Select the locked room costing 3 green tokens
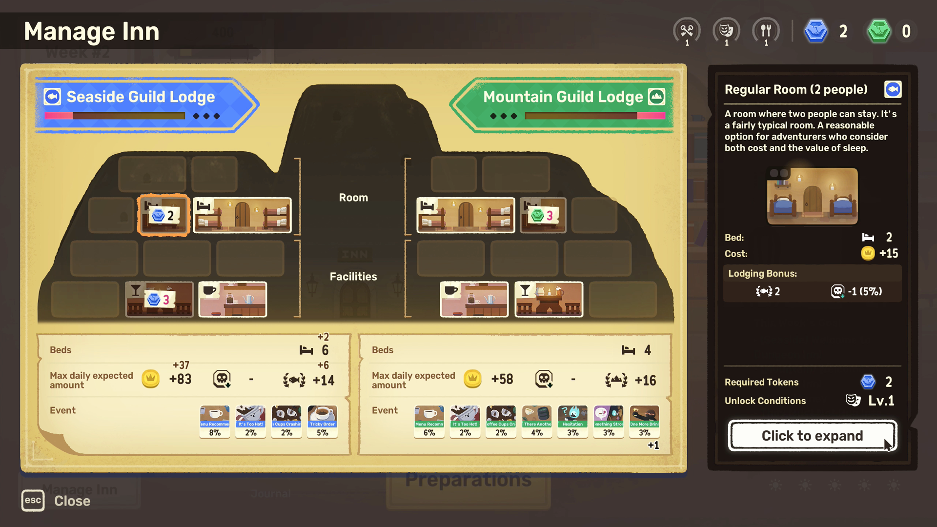 543,215
